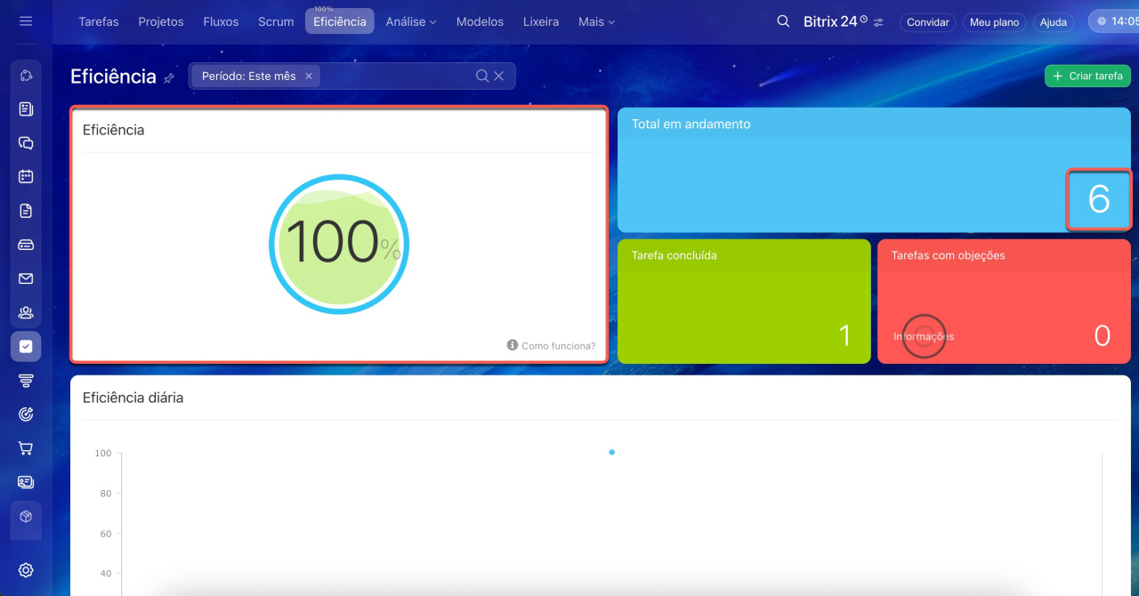
Task: Click the global search magnifier icon
Action: [783, 21]
